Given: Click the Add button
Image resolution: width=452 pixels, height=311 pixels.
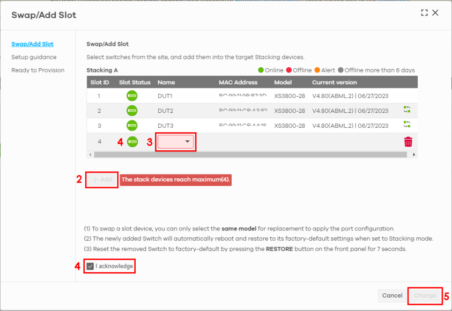Looking at the screenshot, I should coord(102,180).
